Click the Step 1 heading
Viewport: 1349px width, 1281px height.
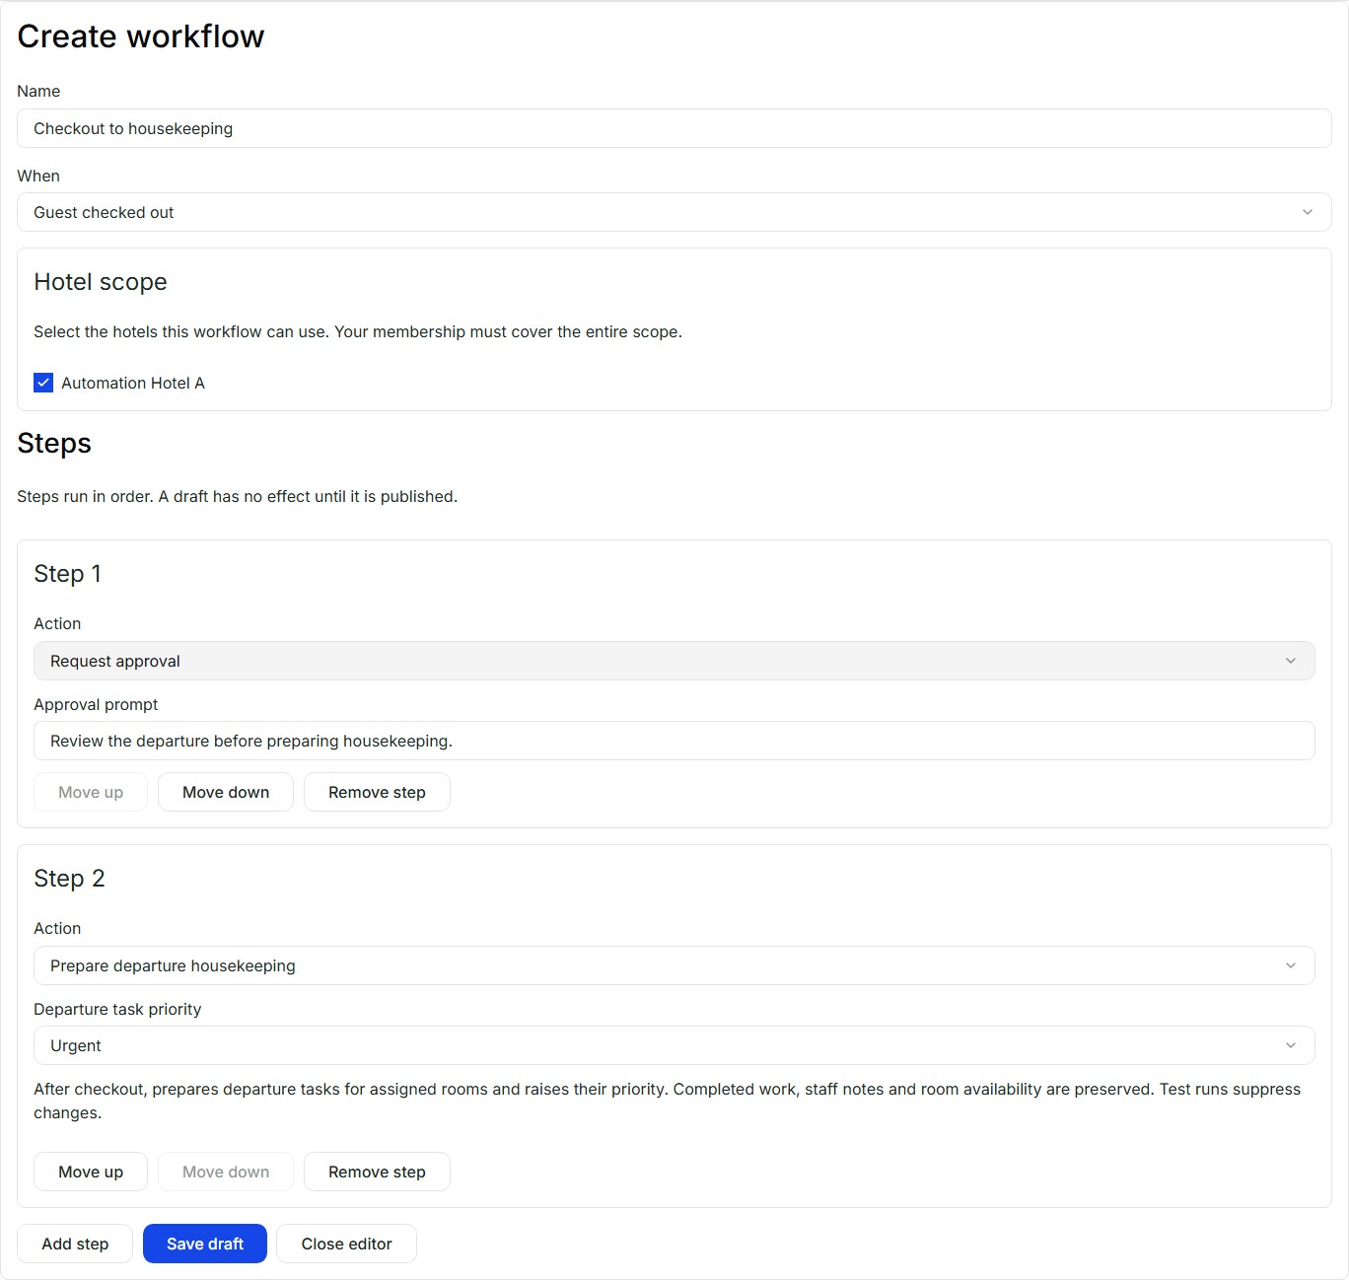click(68, 574)
